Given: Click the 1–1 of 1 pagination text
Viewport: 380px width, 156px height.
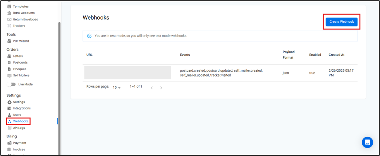Looking at the screenshot, I should point(136,87).
